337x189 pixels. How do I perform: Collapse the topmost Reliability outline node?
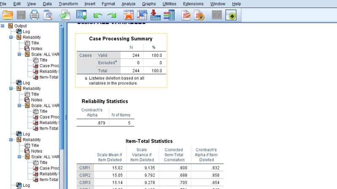click(11, 37)
